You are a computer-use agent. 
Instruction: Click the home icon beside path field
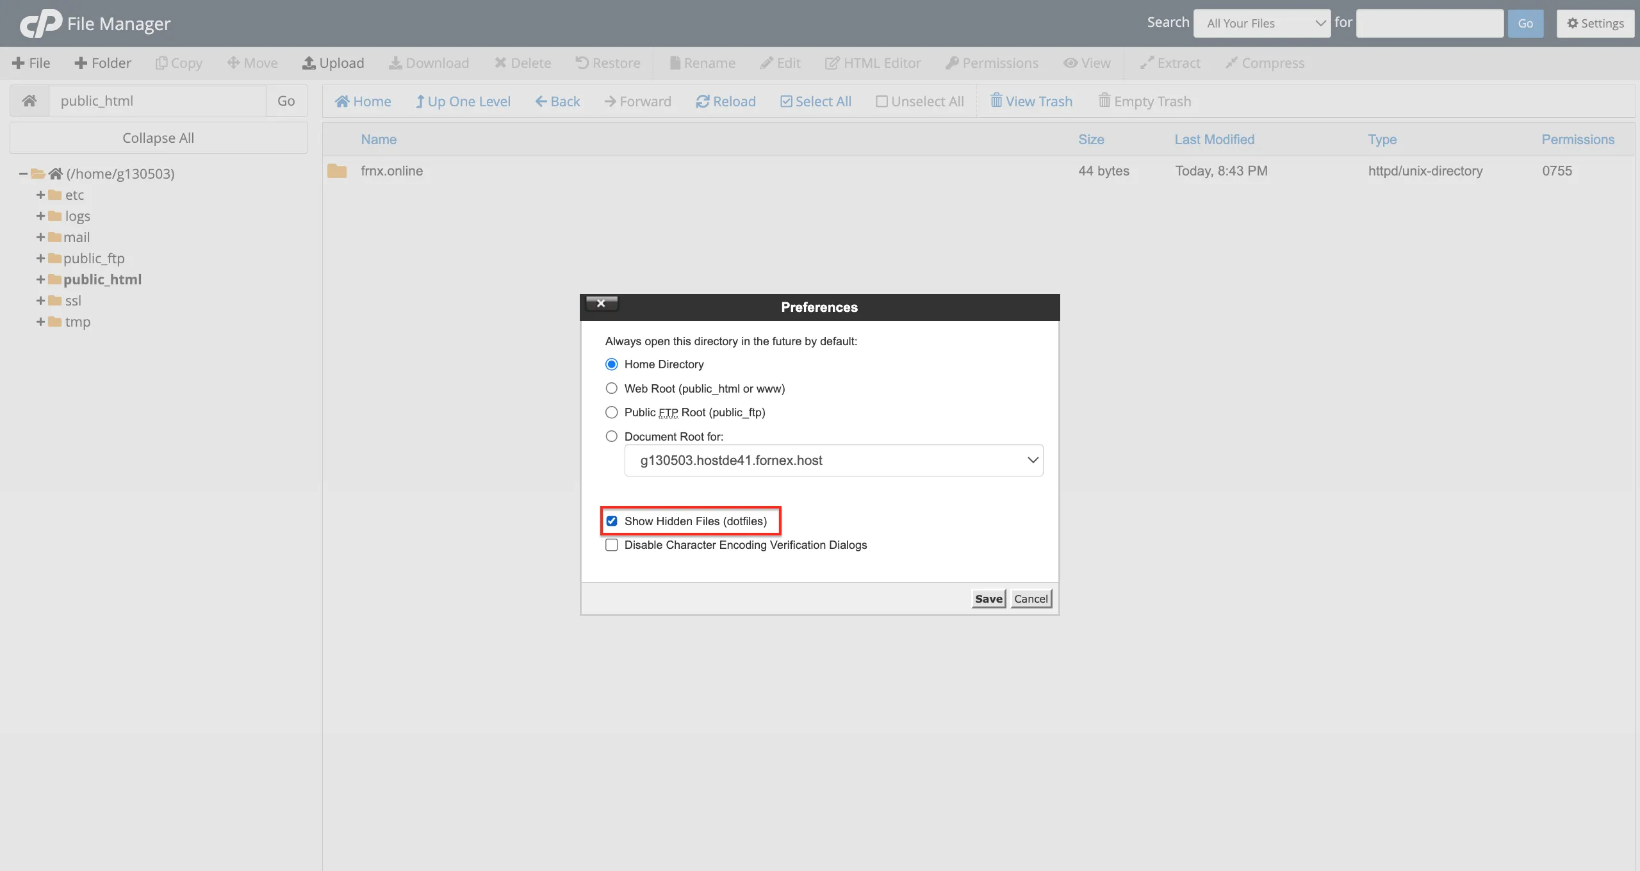click(x=29, y=101)
